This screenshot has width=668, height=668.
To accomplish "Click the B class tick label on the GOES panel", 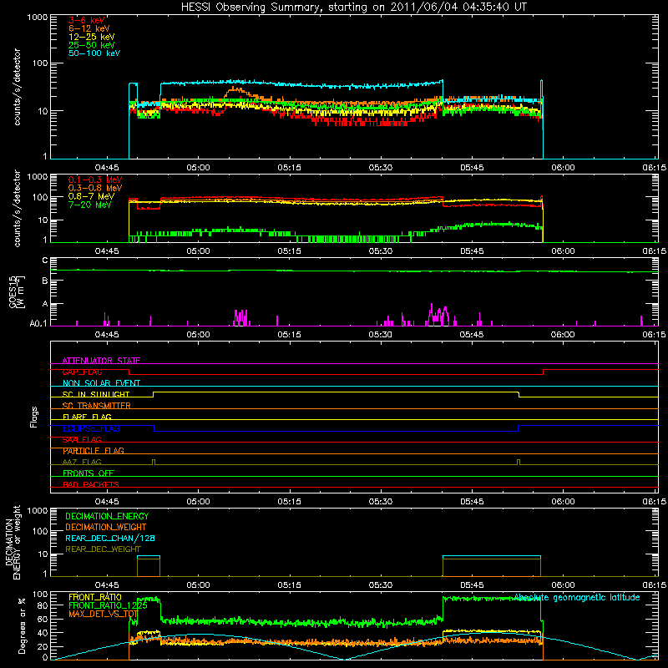I will point(45,281).
